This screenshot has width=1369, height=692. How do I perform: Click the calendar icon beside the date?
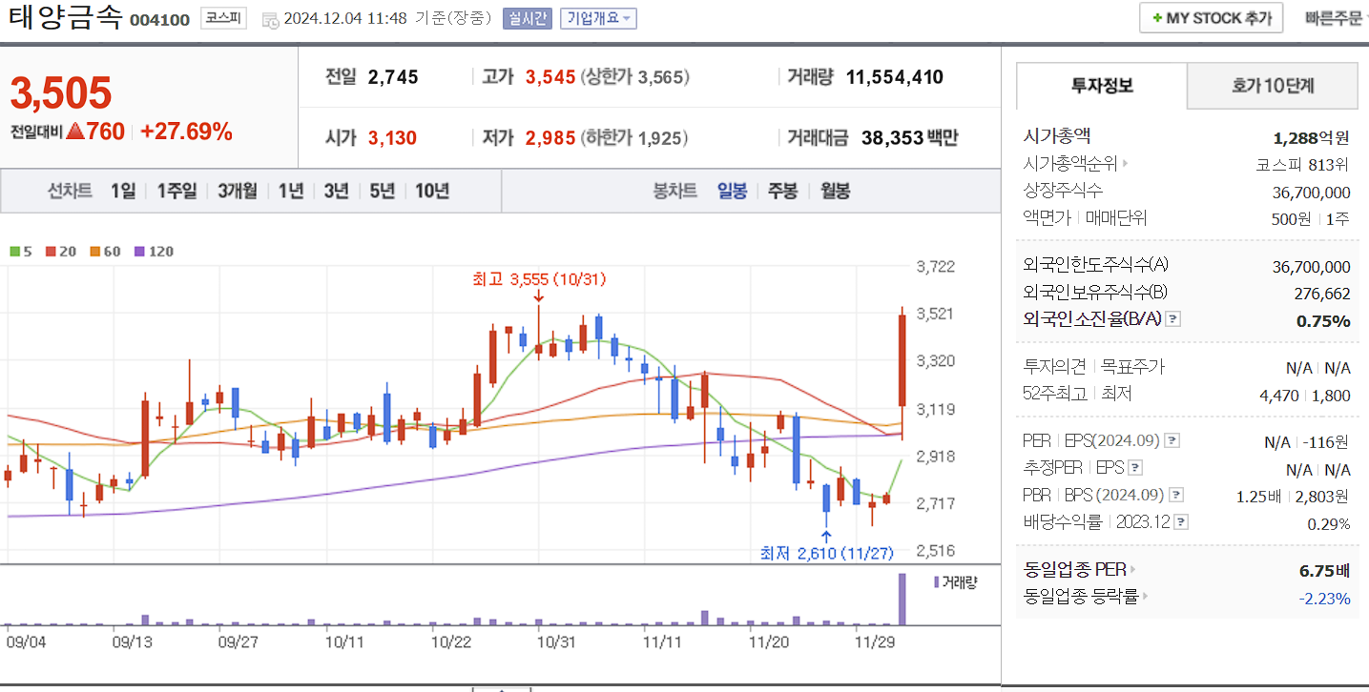click(x=271, y=19)
